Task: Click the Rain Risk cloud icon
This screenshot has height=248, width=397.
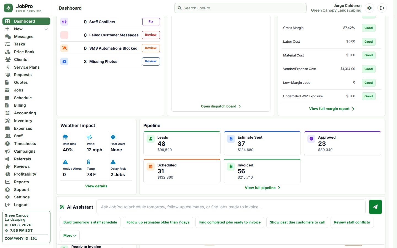Action: click(65, 137)
